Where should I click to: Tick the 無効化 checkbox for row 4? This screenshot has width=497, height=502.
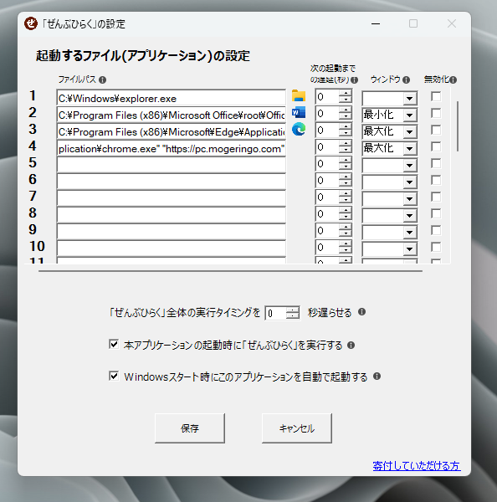[436, 146]
